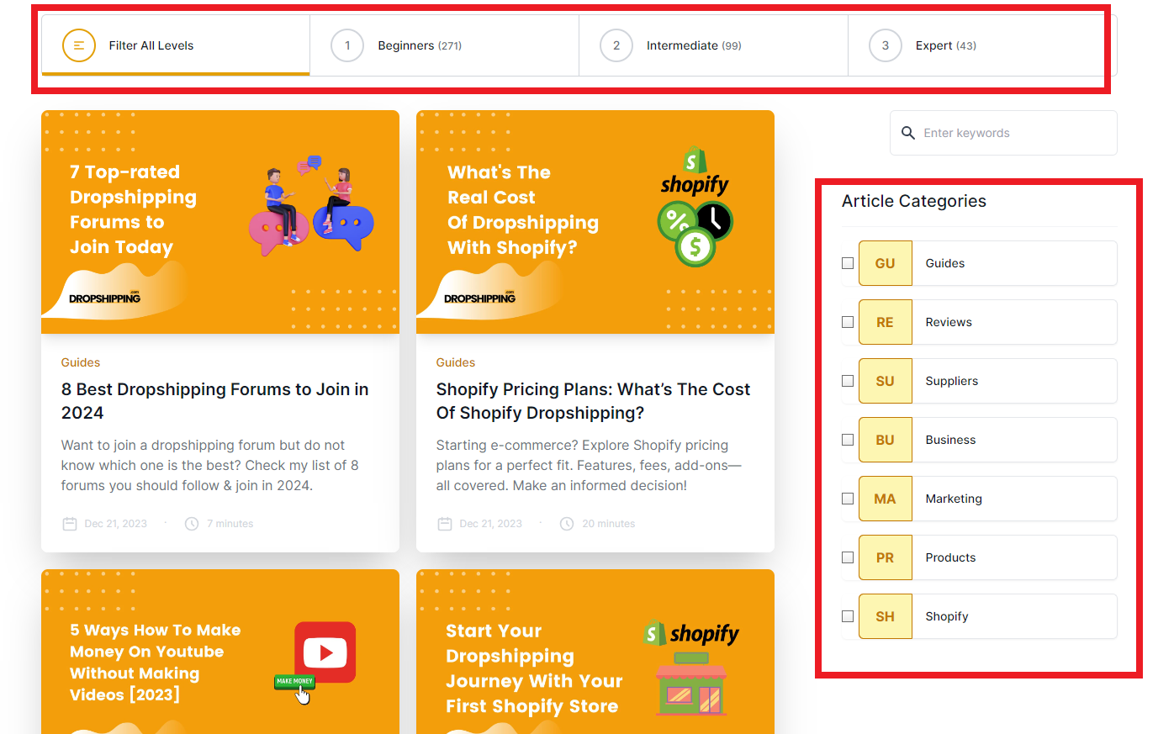
Task: Open '8 Best Dropshipping Forums to Join' title
Action: [x=215, y=401]
